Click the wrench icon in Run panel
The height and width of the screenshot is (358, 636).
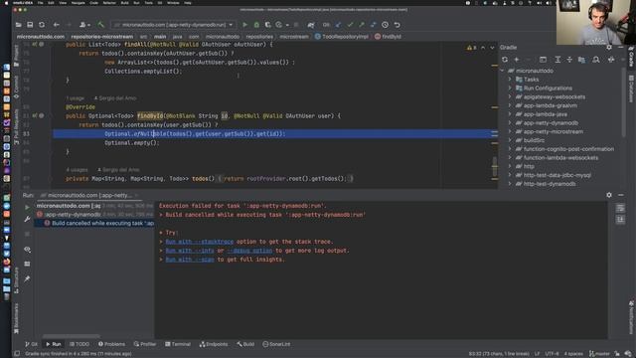tap(27, 219)
